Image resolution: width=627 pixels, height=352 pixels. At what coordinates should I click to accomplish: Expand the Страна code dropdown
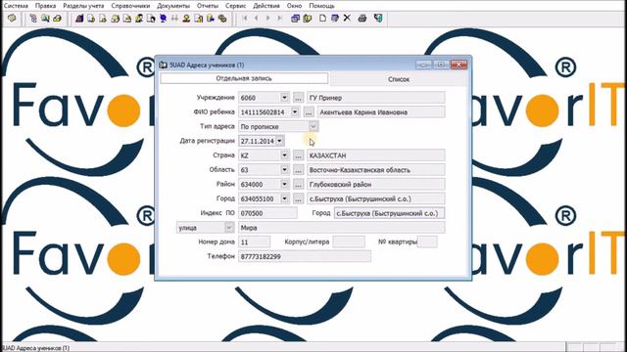pyautogui.click(x=284, y=155)
